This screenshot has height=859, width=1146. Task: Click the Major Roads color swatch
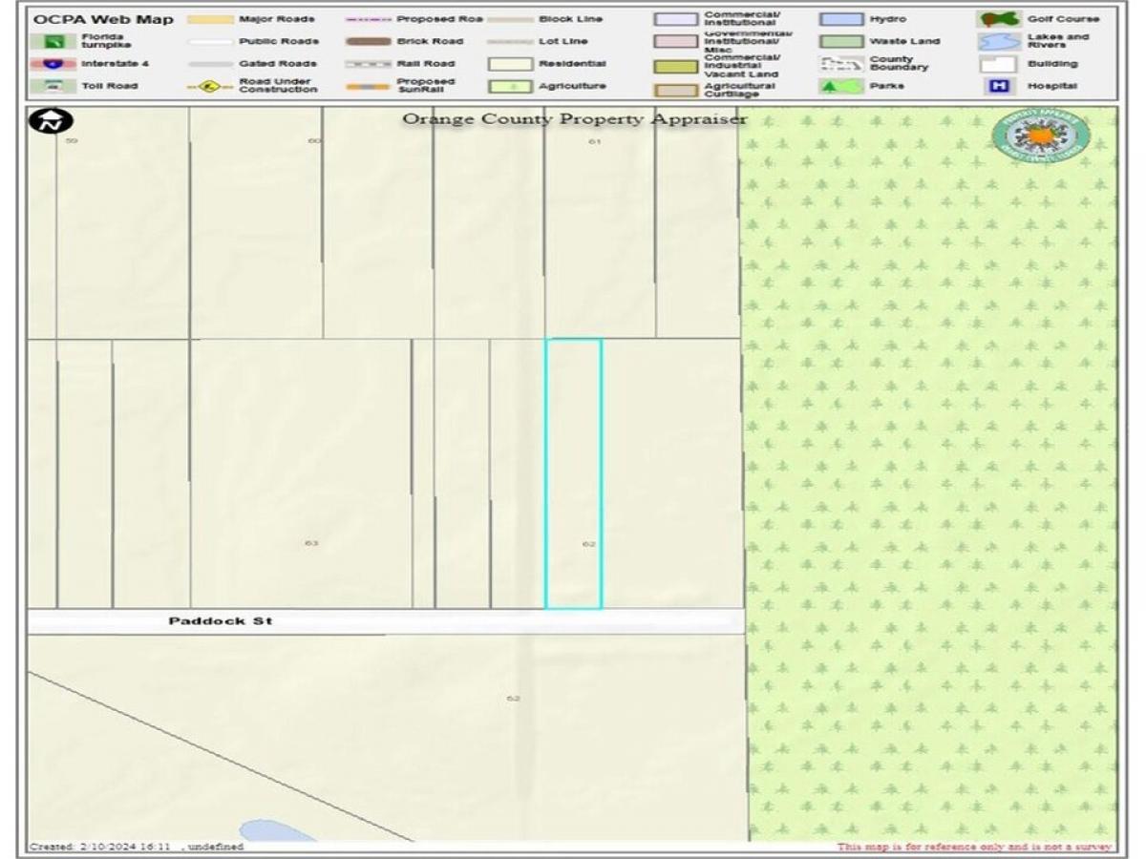[x=210, y=19]
